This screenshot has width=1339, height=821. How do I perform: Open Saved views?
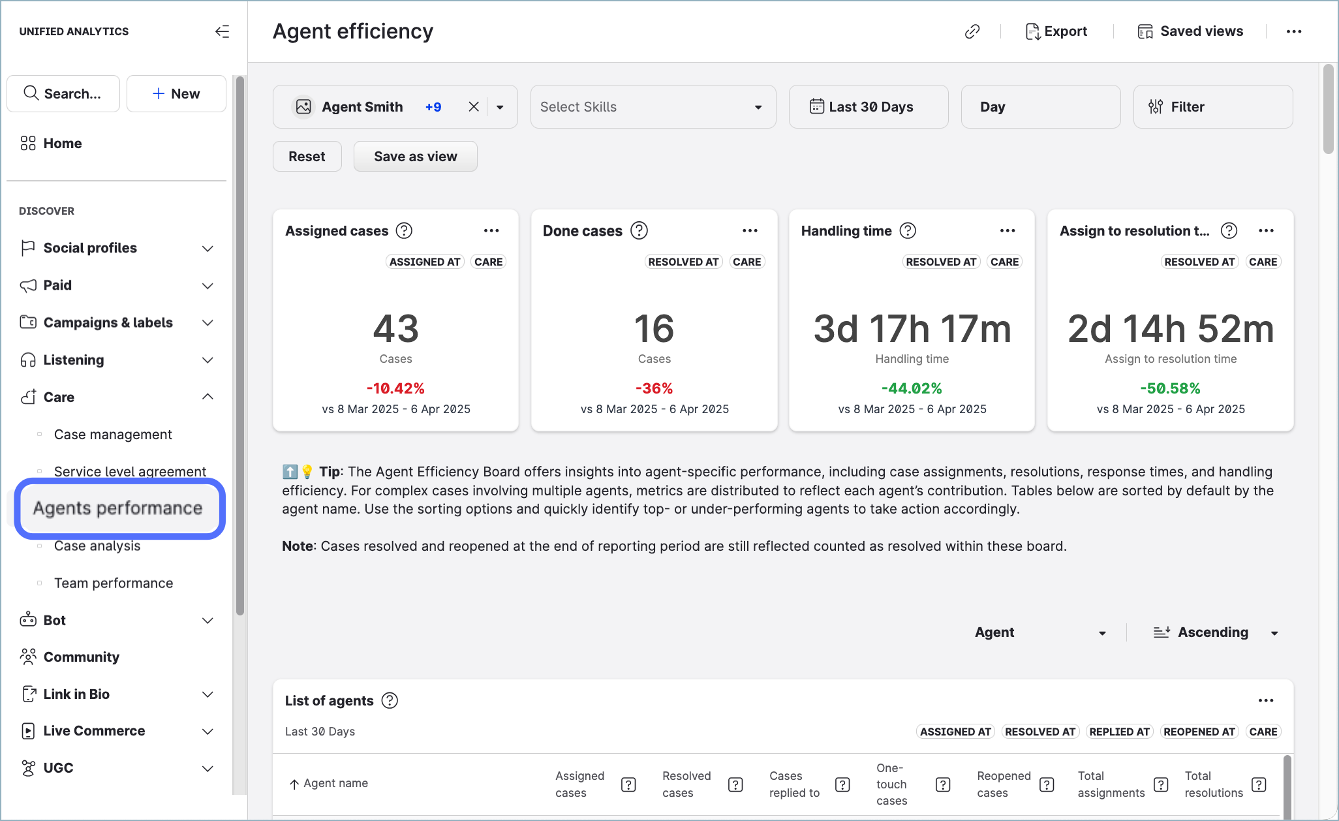(1190, 31)
